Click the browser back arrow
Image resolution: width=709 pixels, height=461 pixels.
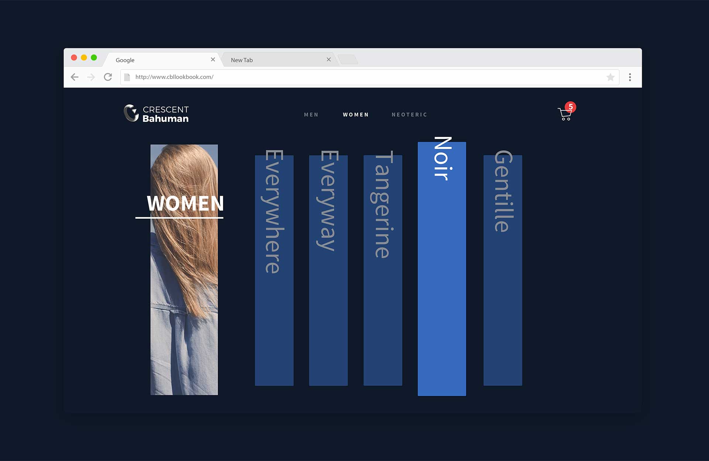(x=75, y=77)
